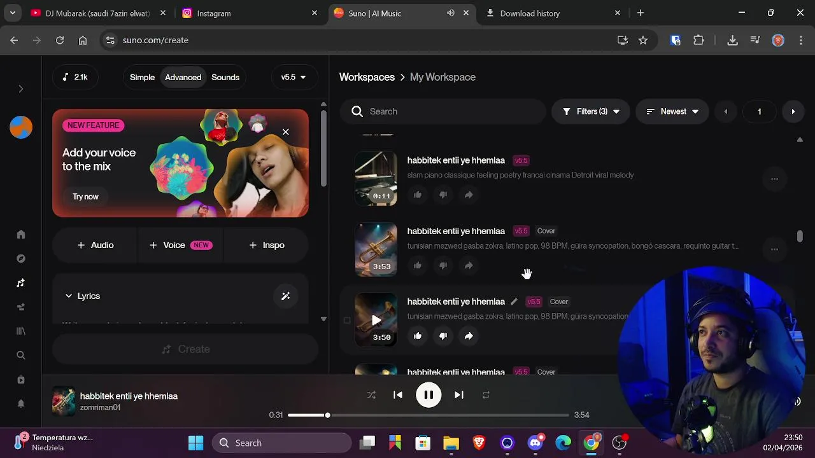Click the Create song button

coord(185,349)
